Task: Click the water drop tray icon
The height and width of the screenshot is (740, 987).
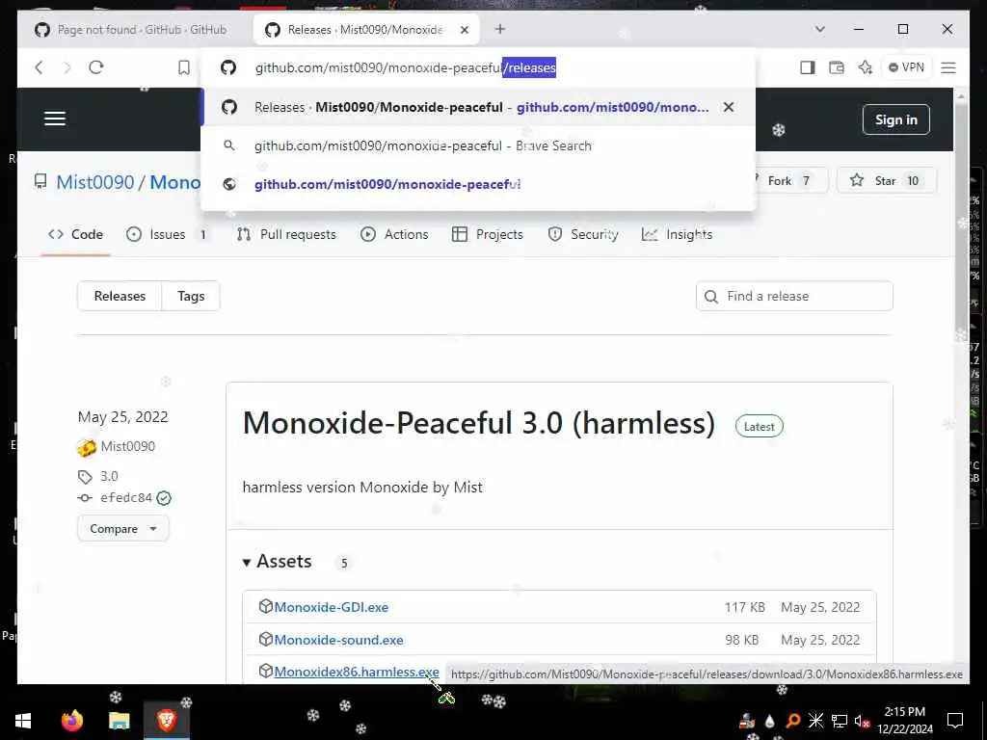Action: pyautogui.click(x=769, y=721)
